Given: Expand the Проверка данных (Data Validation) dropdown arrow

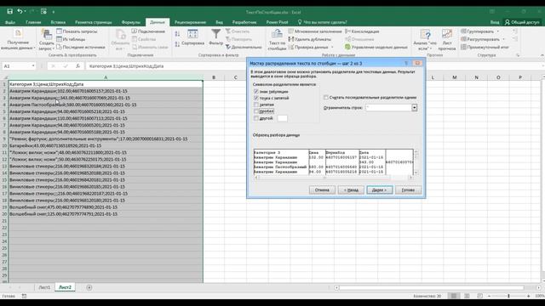Looking at the screenshot, I should tap(332, 47).
